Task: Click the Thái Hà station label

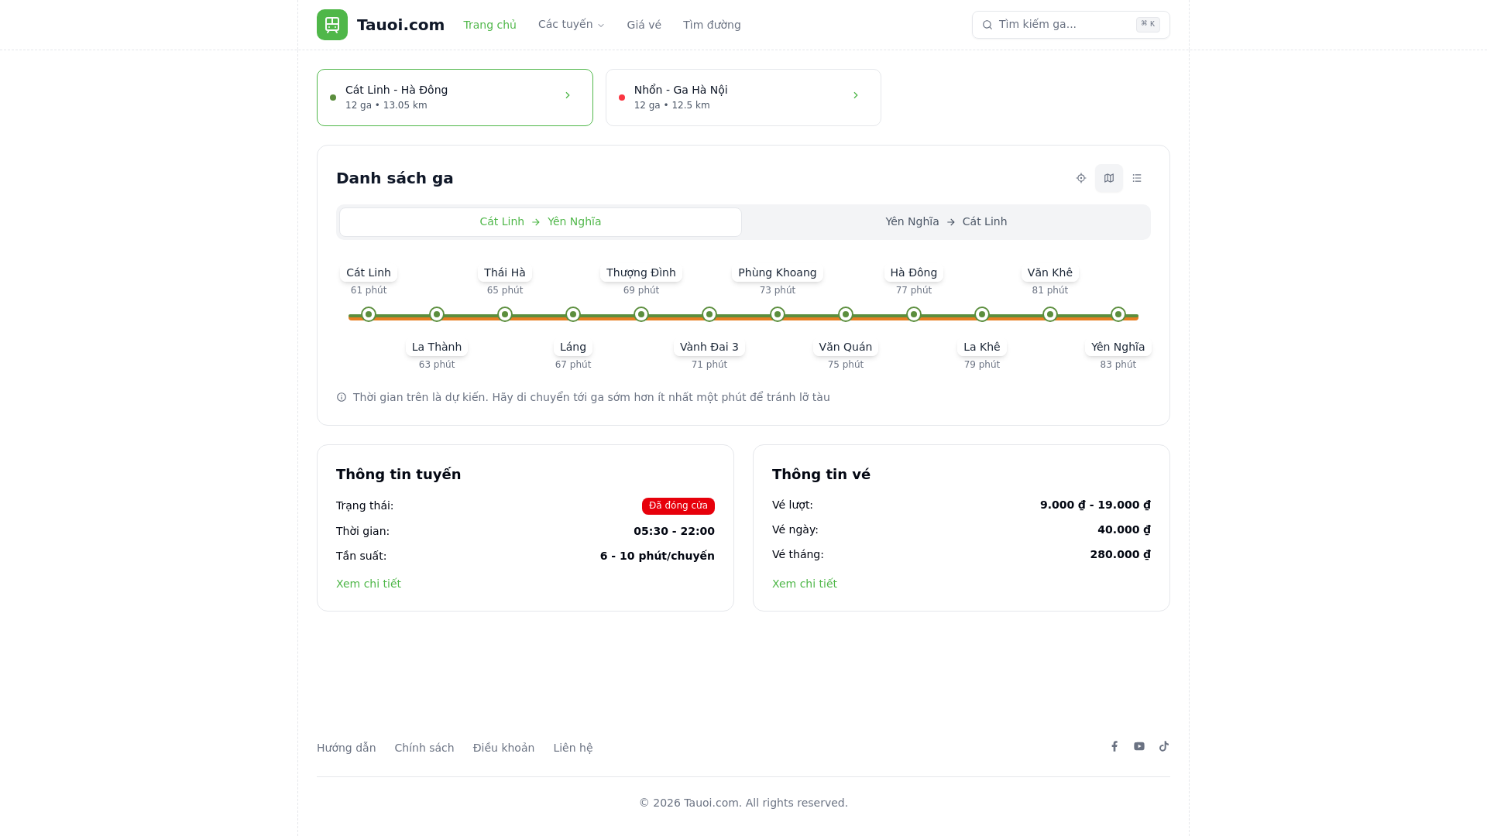Action: coord(505,272)
